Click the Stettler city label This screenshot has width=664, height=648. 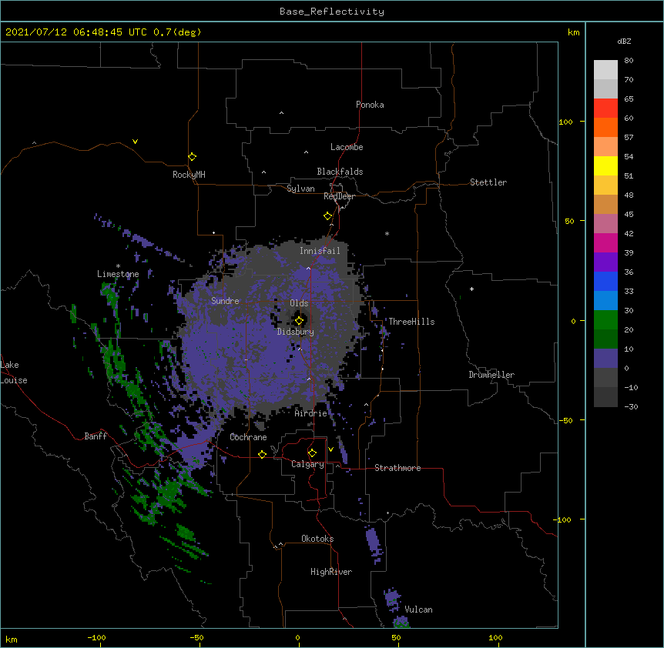488,182
